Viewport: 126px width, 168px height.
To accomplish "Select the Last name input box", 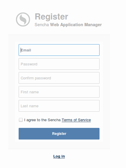I will [x=59, y=106].
